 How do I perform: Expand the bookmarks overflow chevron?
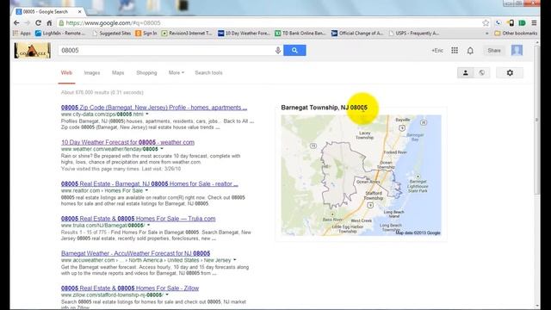(486, 34)
